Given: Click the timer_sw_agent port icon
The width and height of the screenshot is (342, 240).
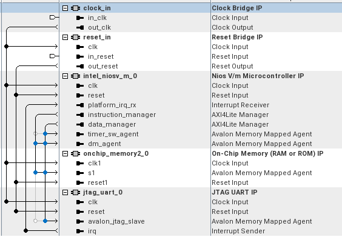Looking at the screenshot, I should [80, 135].
